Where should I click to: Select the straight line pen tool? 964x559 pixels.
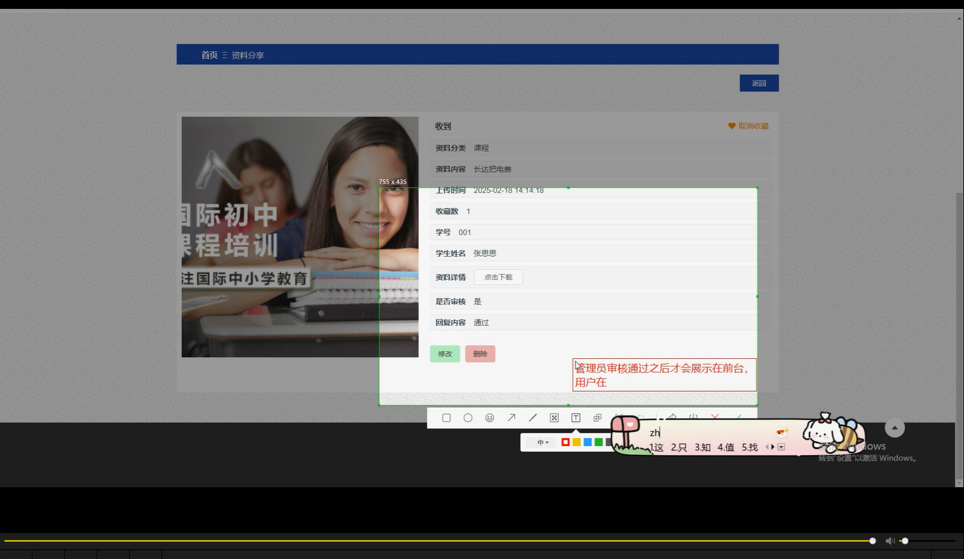pyautogui.click(x=533, y=418)
